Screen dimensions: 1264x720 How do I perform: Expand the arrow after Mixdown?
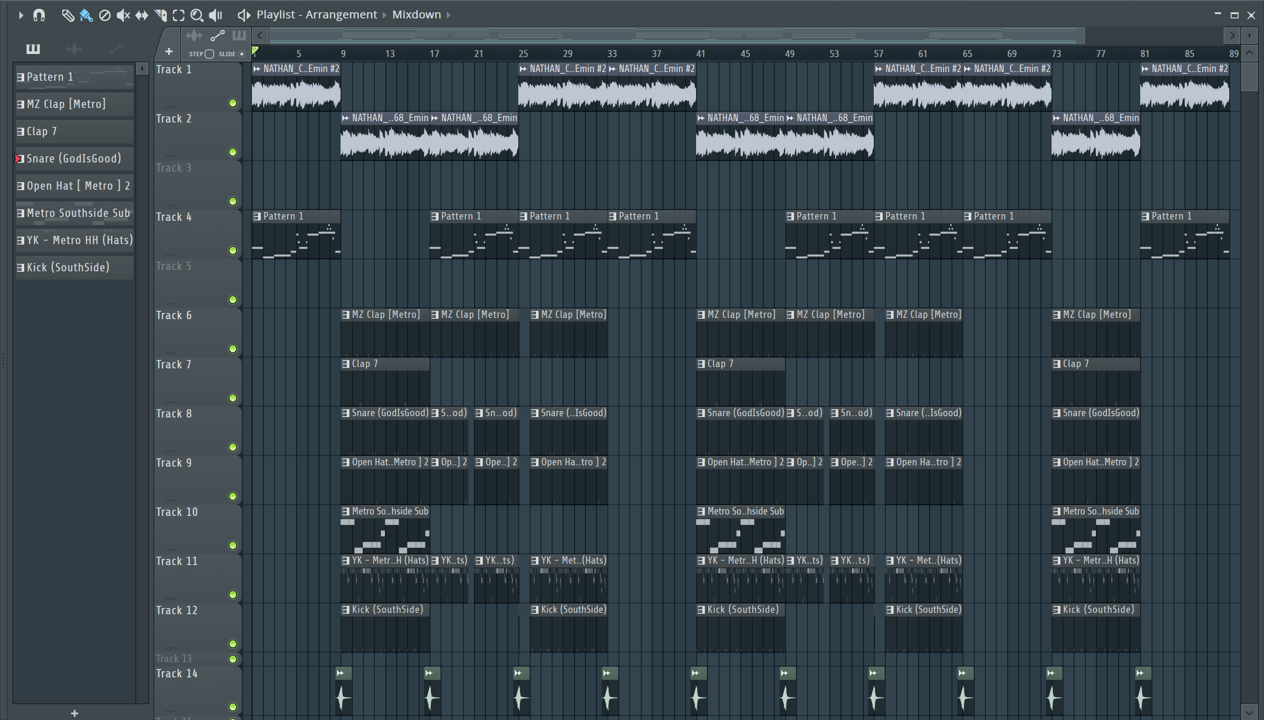(x=449, y=15)
